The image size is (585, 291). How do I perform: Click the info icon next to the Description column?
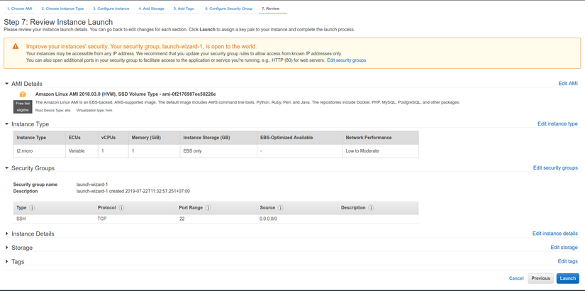(x=371, y=208)
